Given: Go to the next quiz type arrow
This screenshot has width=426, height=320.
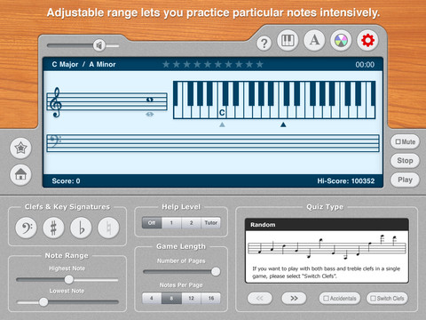Looking at the screenshot, I should [x=294, y=299].
